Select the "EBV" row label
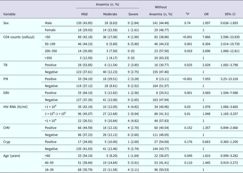This screenshot has width=243, height=173. coord(7,92)
